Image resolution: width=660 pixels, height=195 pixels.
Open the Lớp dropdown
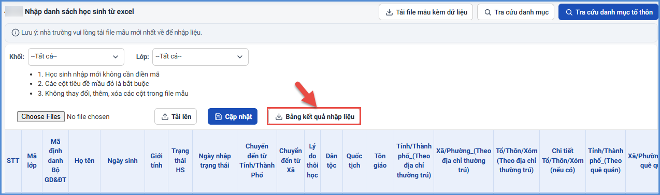pyautogui.click(x=200, y=56)
